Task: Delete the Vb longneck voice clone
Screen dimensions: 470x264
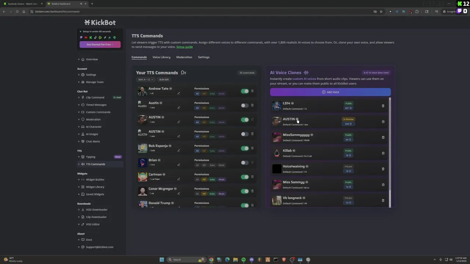Action: (x=383, y=201)
